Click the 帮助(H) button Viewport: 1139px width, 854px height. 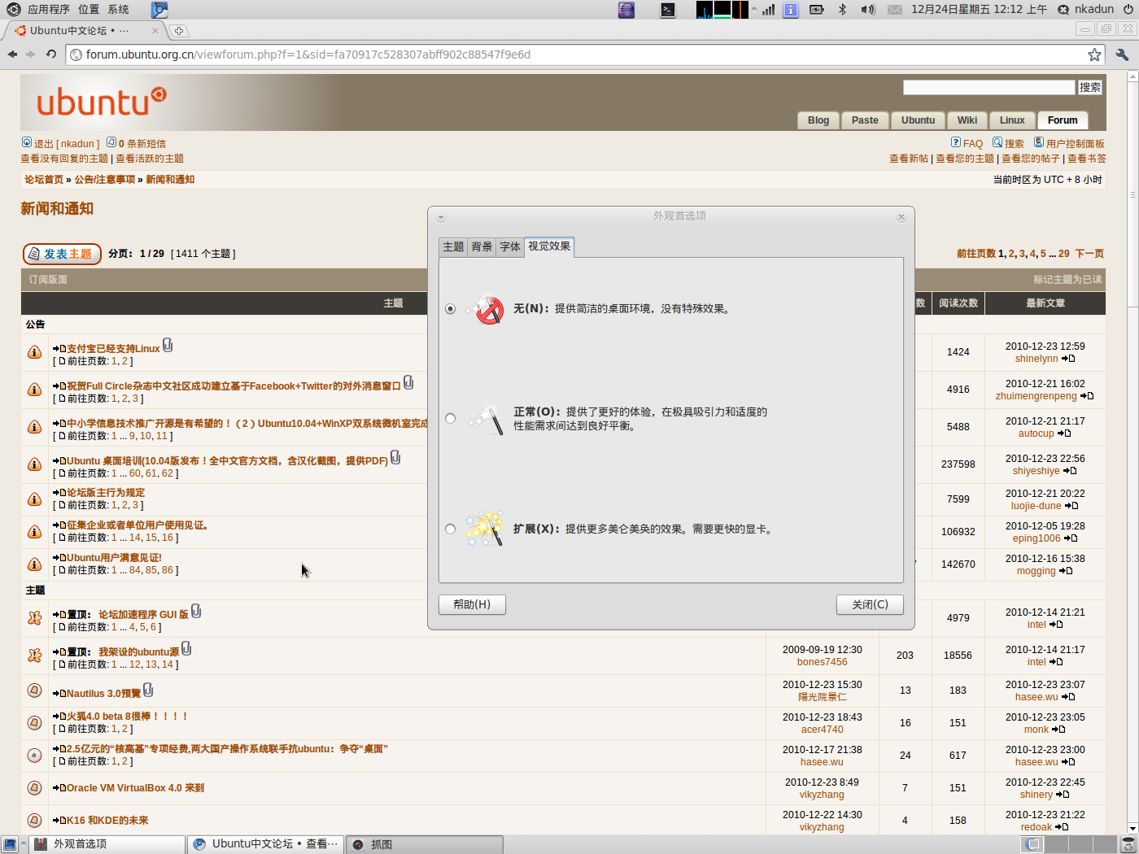(472, 604)
